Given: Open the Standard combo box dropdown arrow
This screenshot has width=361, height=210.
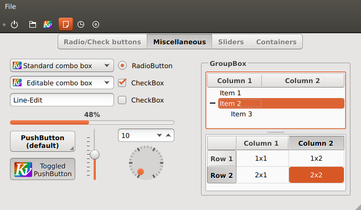Looking at the screenshot, I should coord(107,65).
